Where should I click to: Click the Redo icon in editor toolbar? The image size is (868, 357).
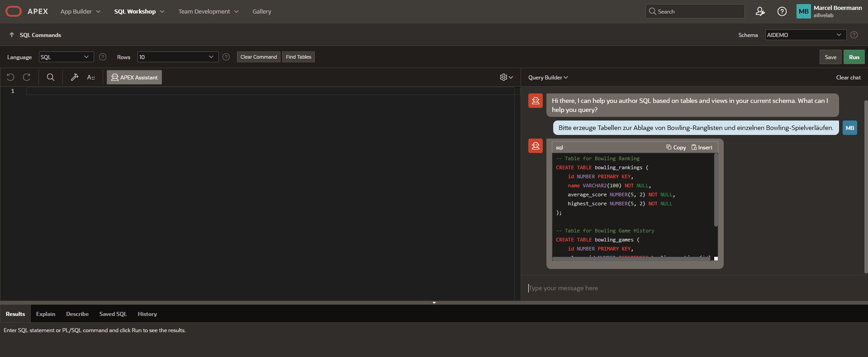(27, 77)
